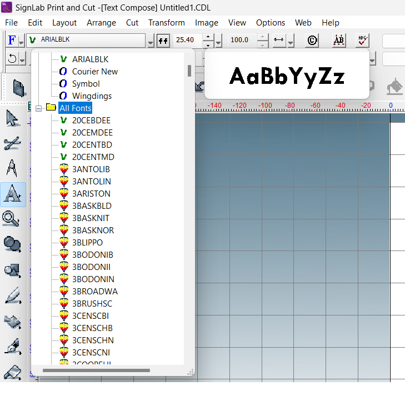Toggle the ff font style button
Viewport: 405px width, 411px height.
click(163, 41)
